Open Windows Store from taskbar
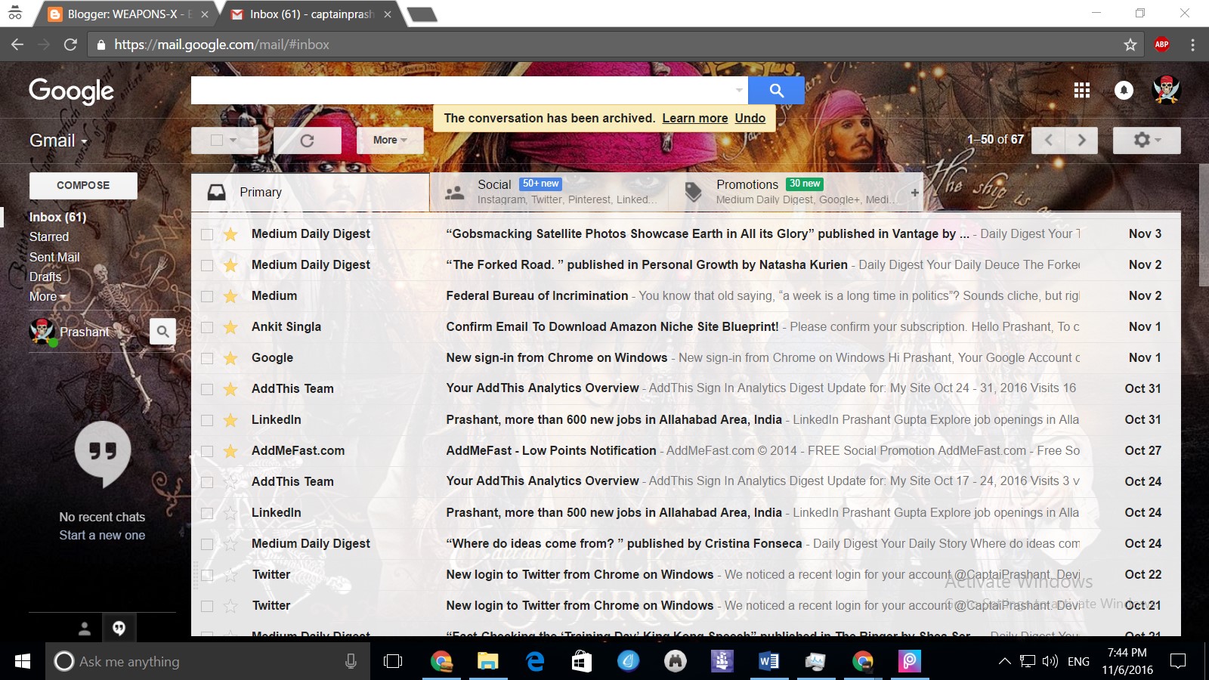 coord(582,662)
